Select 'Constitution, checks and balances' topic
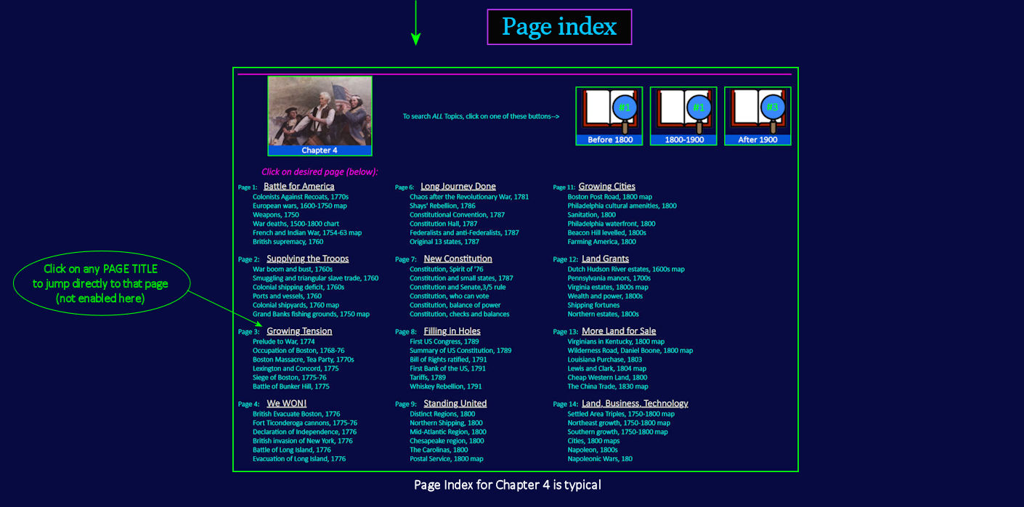Screen dimensions: 1024x507 click(460, 315)
